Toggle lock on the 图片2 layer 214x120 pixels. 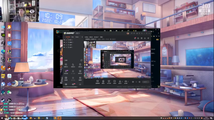point(66,40)
